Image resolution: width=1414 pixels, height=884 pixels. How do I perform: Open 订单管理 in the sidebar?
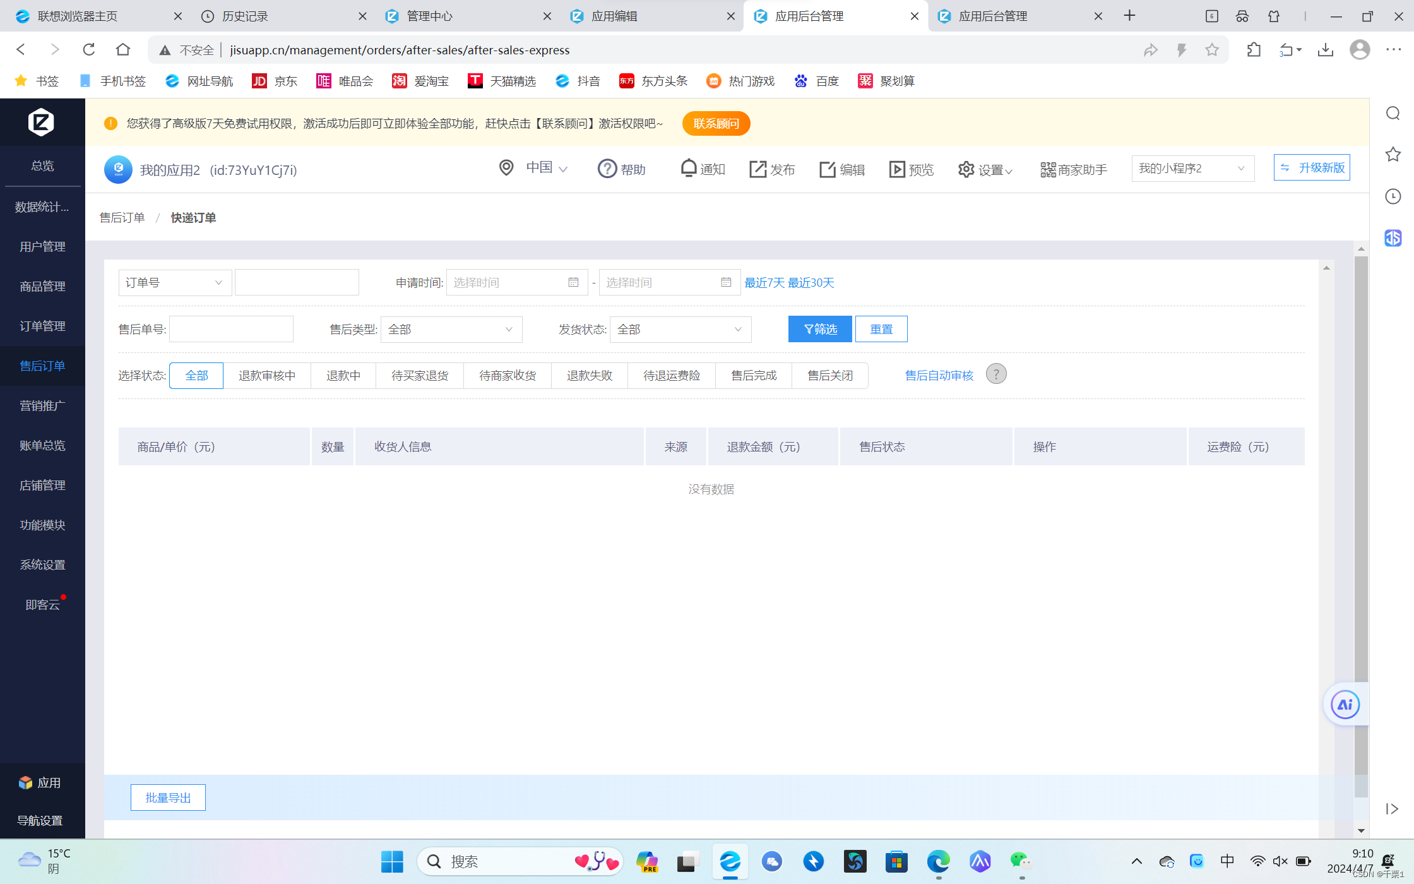click(42, 326)
